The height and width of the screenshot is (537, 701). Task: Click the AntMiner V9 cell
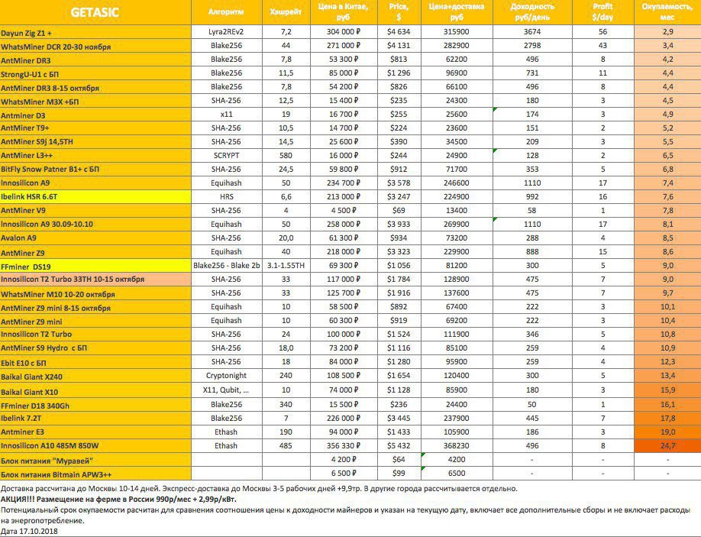(x=95, y=211)
